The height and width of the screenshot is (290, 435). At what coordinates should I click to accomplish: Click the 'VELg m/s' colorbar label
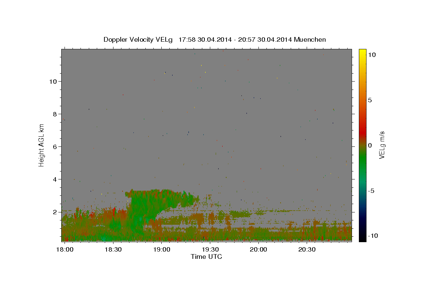click(382, 145)
